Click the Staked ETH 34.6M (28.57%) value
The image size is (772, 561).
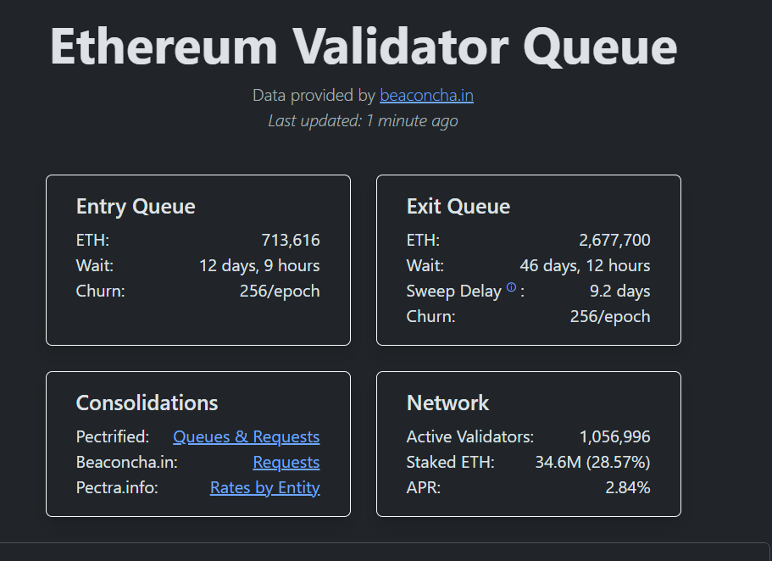(592, 463)
